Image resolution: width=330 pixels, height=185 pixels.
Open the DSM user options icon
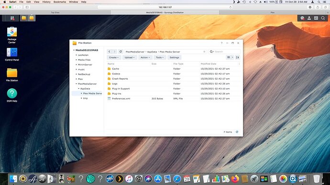[309, 18]
